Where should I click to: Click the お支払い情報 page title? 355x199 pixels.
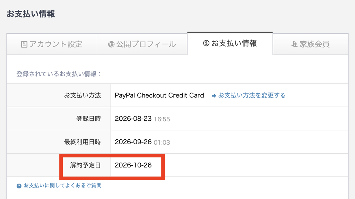(x=31, y=14)
